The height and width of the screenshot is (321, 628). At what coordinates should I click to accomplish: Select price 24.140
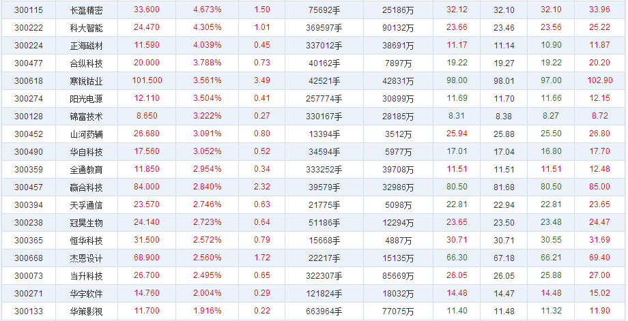click(x=147, y=222)
